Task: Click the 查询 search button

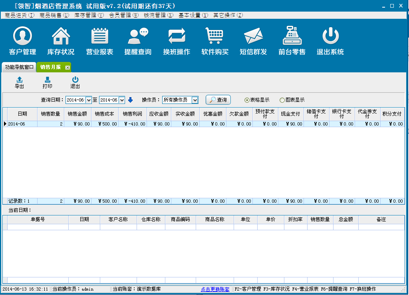Action: pyautogui.click(x=218, y=100)
